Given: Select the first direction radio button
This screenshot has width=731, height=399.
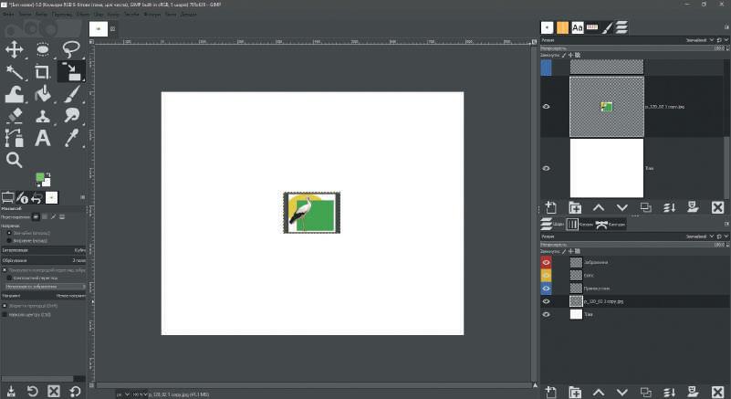Looking at the screenshot, I should pos(9,233).
